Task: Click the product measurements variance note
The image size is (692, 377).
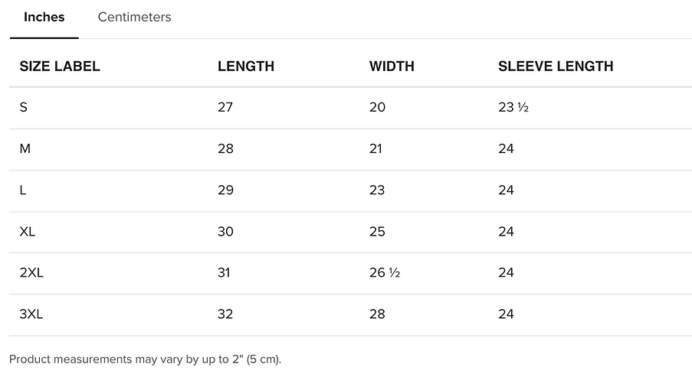Action: 145,359
